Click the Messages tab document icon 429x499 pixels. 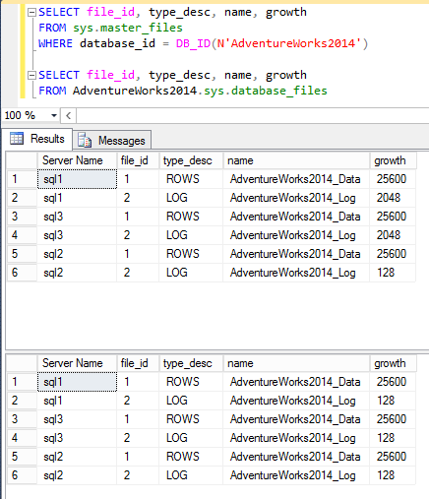click(x=85, y=141)
